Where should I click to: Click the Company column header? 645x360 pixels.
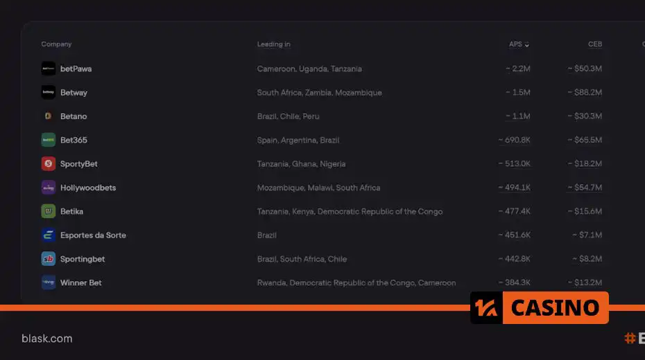point(56,44)
